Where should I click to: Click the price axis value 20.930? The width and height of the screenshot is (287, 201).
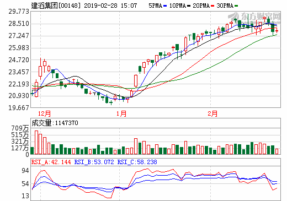pos(19,96)
